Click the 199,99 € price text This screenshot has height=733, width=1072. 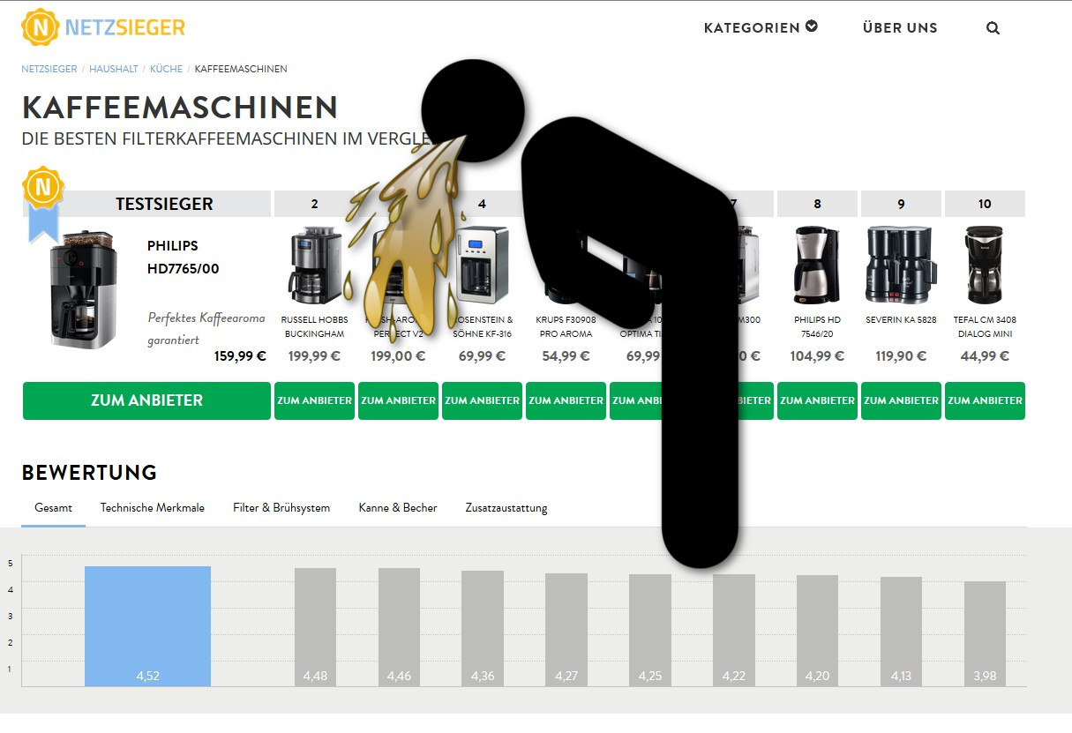click(x=315, y=356)
